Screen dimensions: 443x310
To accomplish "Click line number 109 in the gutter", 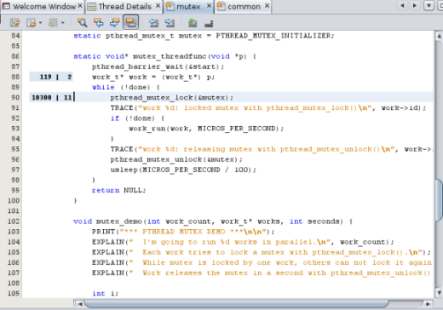I will (14, 293).
